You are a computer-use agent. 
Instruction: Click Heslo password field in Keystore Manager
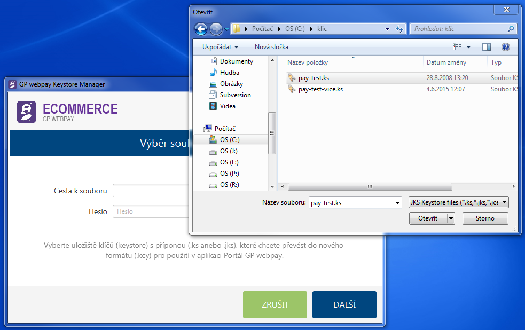coord(151,211)
